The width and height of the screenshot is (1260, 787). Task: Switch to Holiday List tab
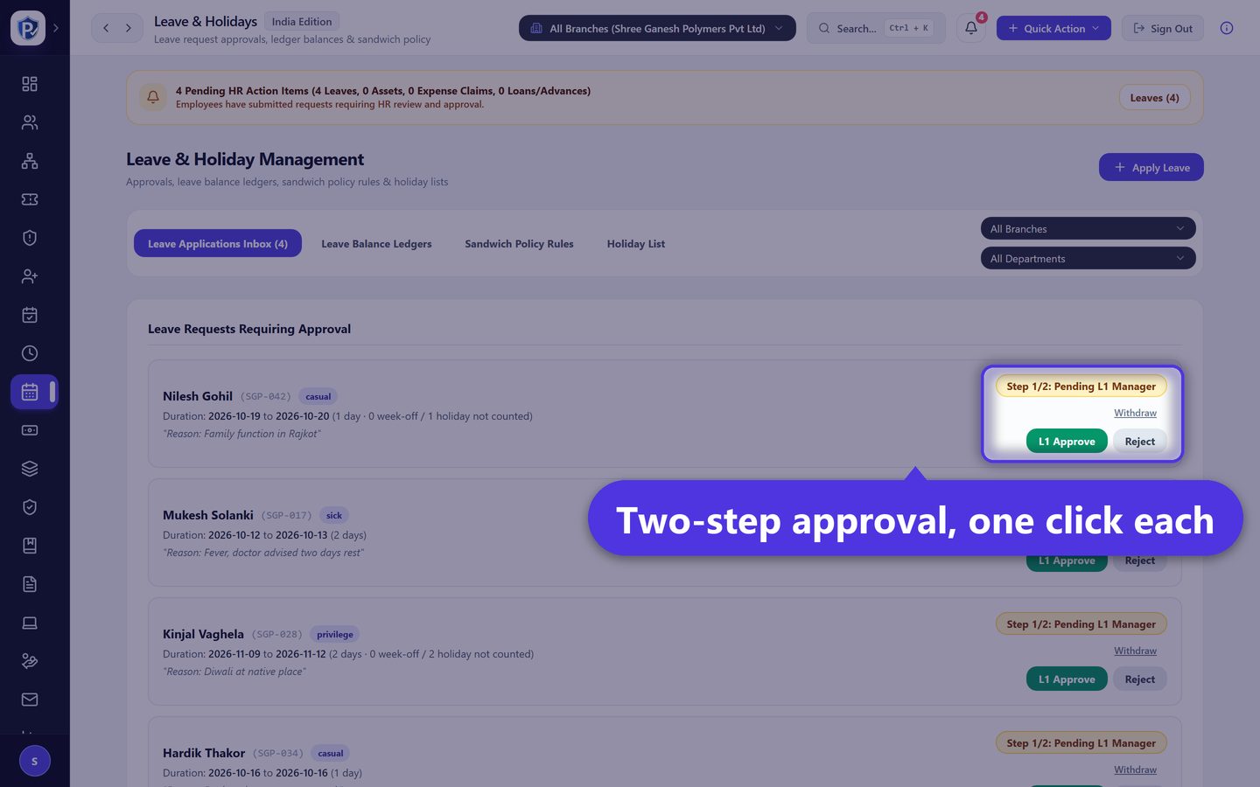click(636, 243)
